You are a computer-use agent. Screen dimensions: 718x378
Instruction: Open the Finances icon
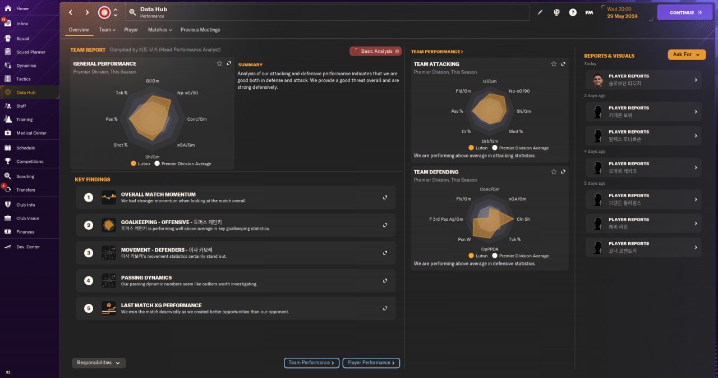pyautogui.click(x=8, y=231)
